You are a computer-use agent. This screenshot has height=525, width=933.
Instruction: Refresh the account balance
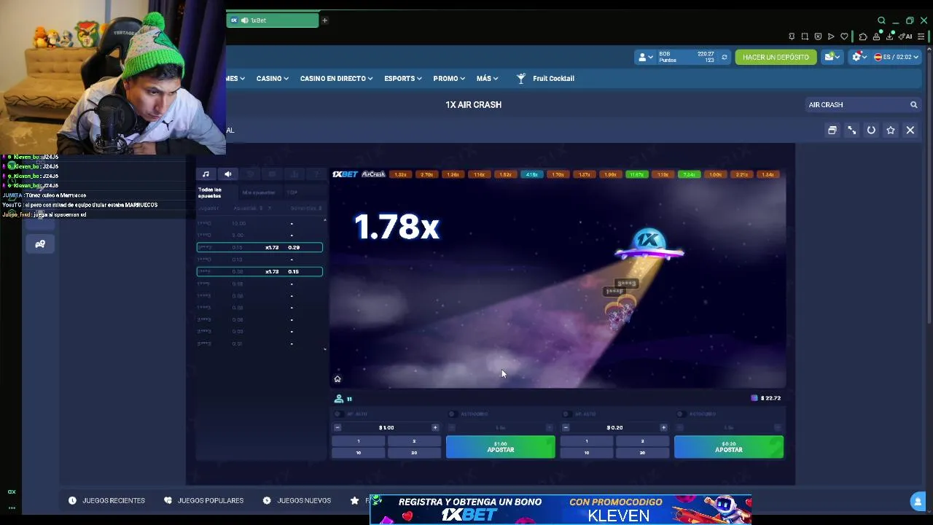click(x=724, y=57)
